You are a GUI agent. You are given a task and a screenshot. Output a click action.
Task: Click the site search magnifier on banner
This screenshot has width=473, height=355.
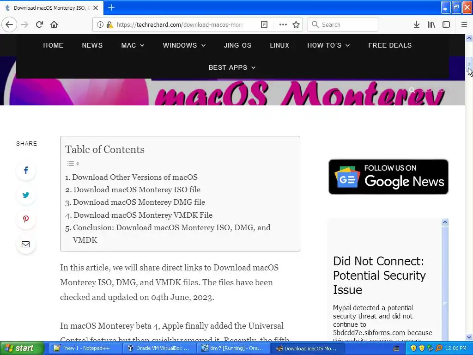412,90
